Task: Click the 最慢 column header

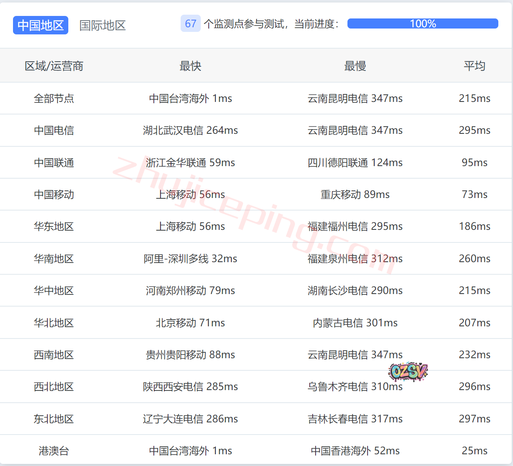Action: (x=355, y=66)
